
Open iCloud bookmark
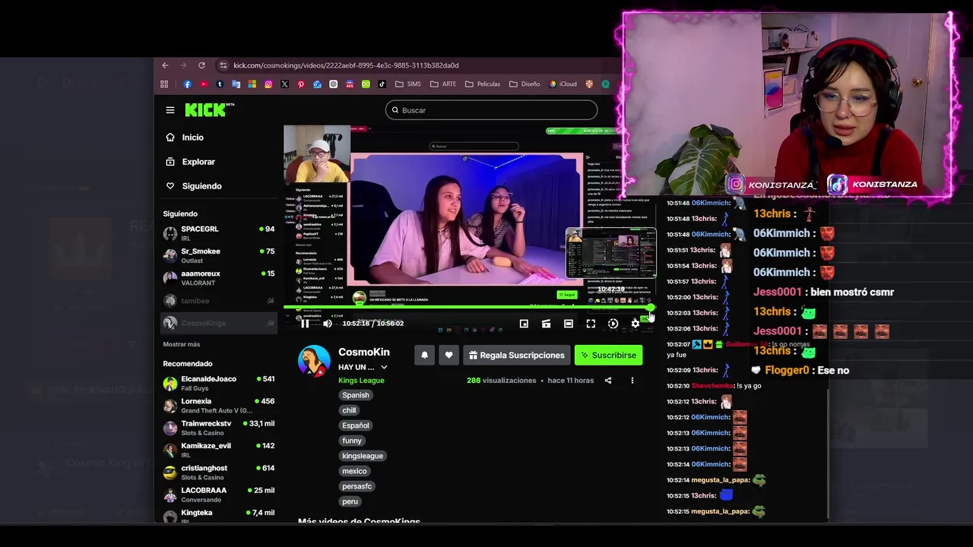(x=563, y=84)
